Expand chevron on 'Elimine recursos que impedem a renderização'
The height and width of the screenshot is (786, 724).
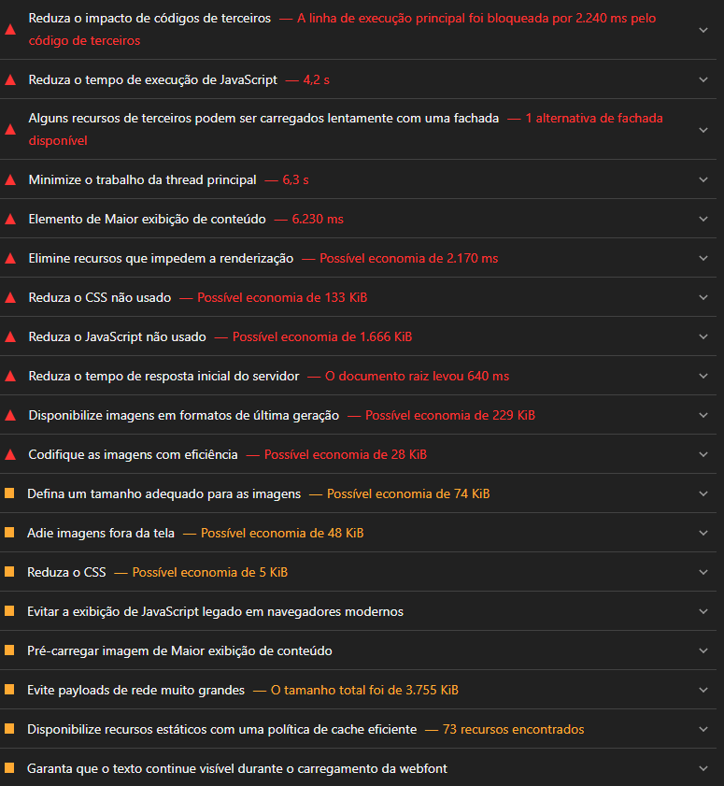pos(703,258)
